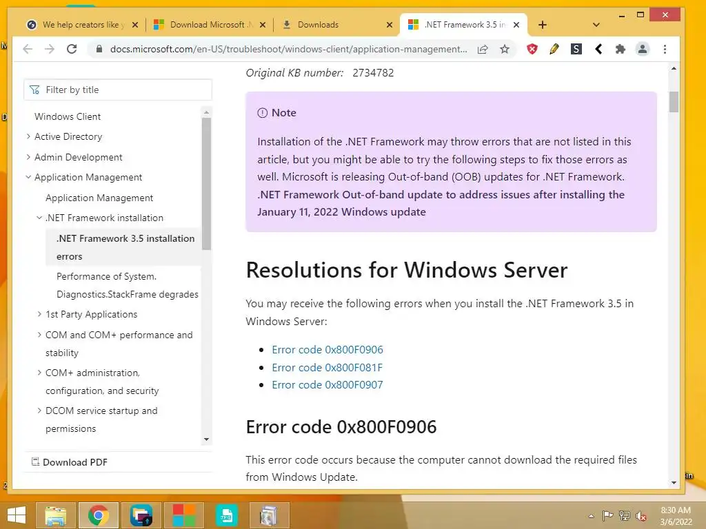Image resolution: width=706 pixels, height=529 pixels.
Task: Click Download PDF link
Action: coord(70,462)
